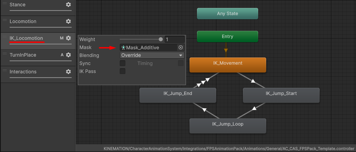The height and width of the screenshot is (152, 356).
Task: Open settings gear for Locomotion layer
Action: tap(68, 22)
